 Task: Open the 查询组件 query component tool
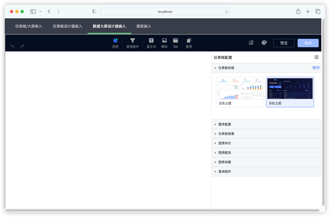pyautogui.click(x=133, y=43)
